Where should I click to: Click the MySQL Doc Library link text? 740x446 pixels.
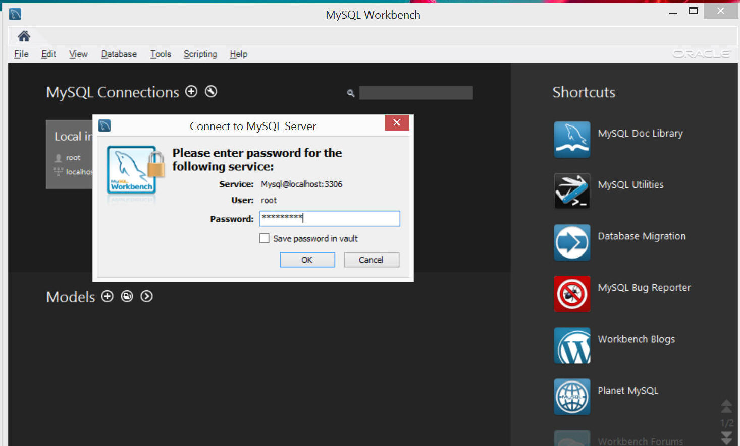640,134
